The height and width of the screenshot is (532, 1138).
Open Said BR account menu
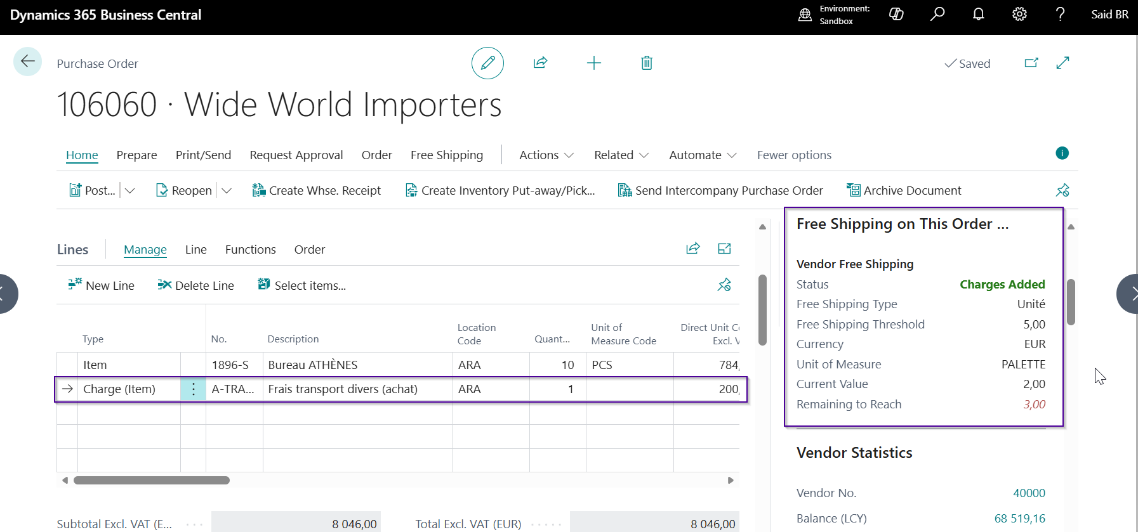1109,14
